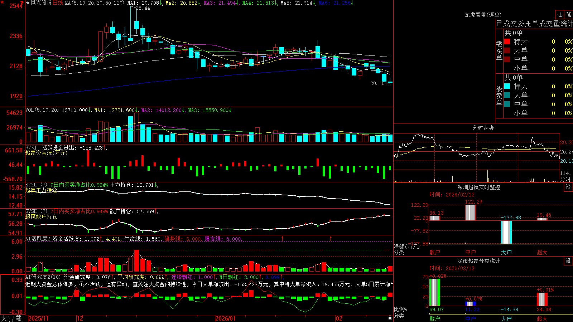The height and width of the screenshot is (322, 573).
Task: Click 中户 bar 122.29 in 深圳超赢实时监控
Action: pyautogui.click(x=471, y=213)
